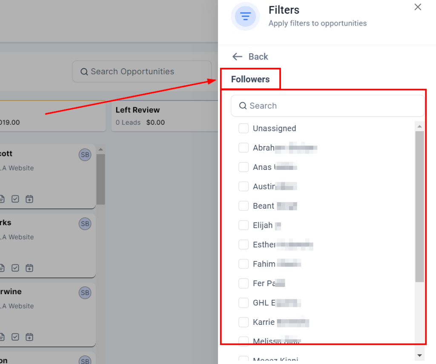Click the Search Opportunities field
The width and height of the screenshot is (436, 364).
point(142,72)
